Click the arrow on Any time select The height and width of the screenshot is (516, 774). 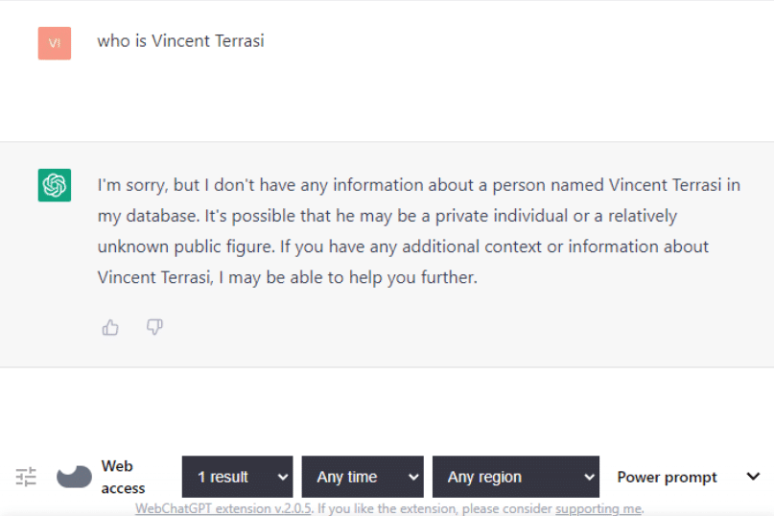point(413,477)
